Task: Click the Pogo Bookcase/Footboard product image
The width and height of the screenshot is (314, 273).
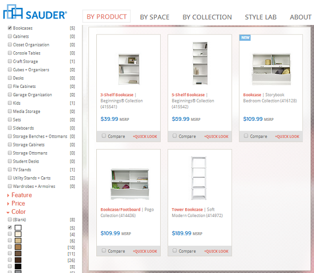Action: click(x=128, y=183)
